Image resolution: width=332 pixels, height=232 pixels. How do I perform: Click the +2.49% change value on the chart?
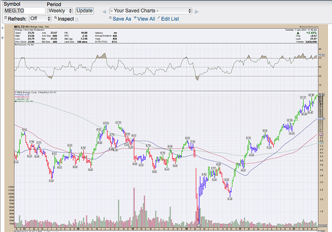[311, 33]
